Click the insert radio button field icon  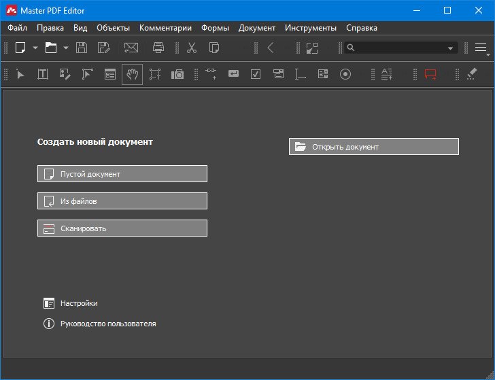(345, 75)
